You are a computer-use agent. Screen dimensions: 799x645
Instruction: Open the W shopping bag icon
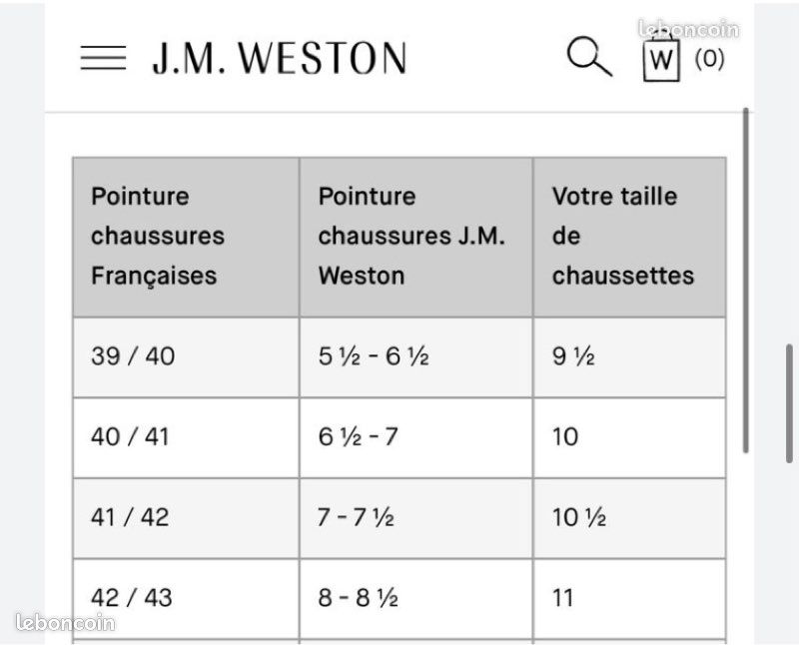tap(660, 58)
